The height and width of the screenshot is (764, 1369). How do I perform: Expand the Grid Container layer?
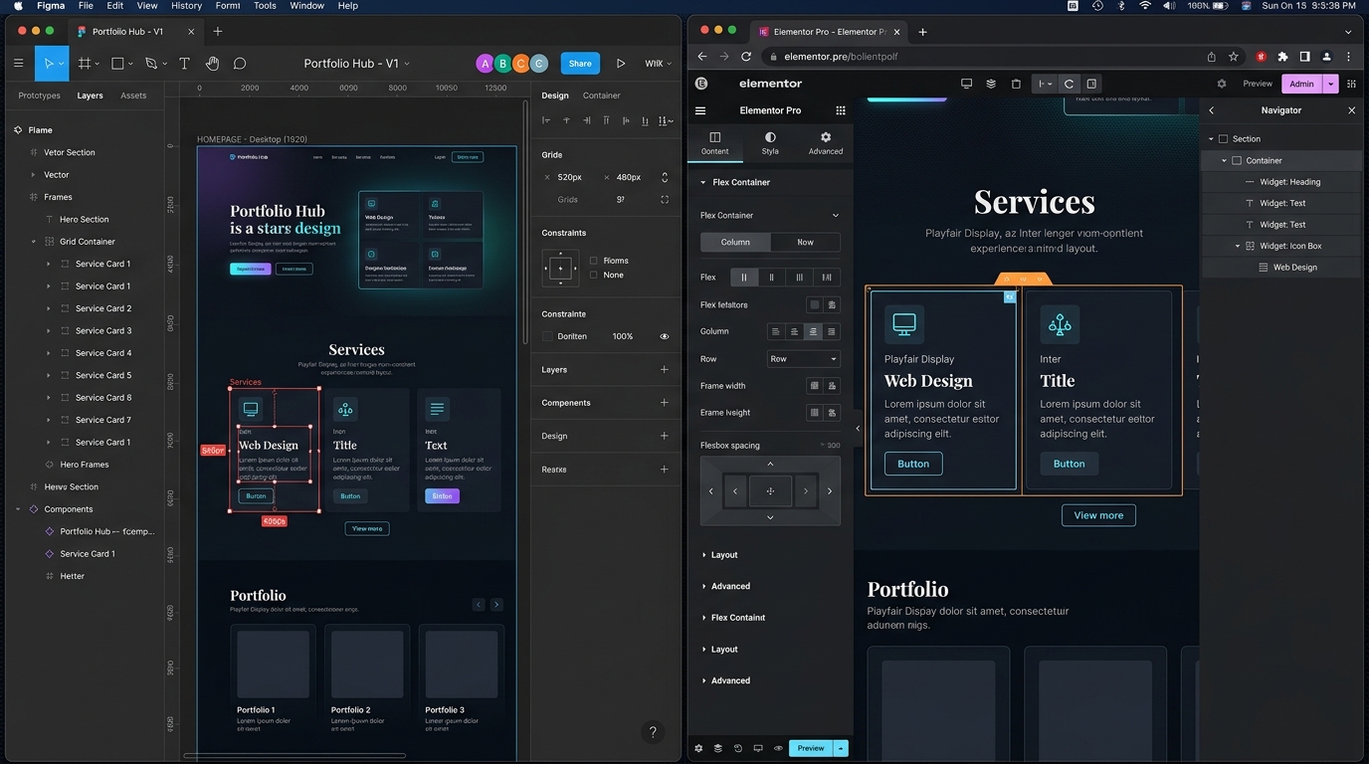pyautogui.click(x=33, y=242)
